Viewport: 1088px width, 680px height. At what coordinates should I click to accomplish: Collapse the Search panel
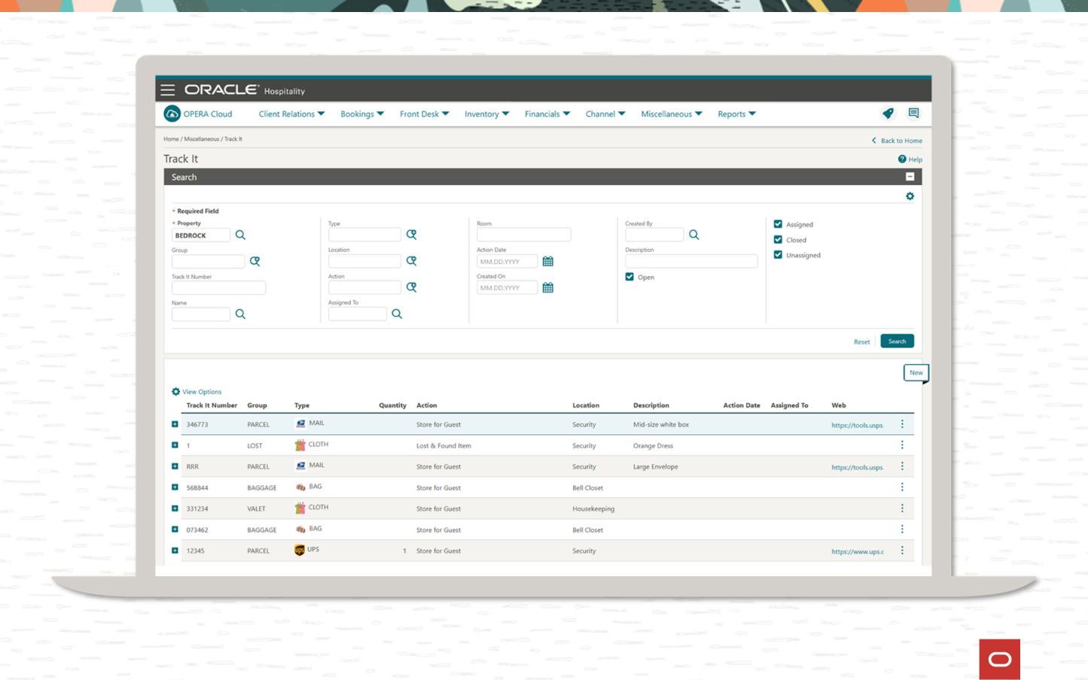coord(910,177)
